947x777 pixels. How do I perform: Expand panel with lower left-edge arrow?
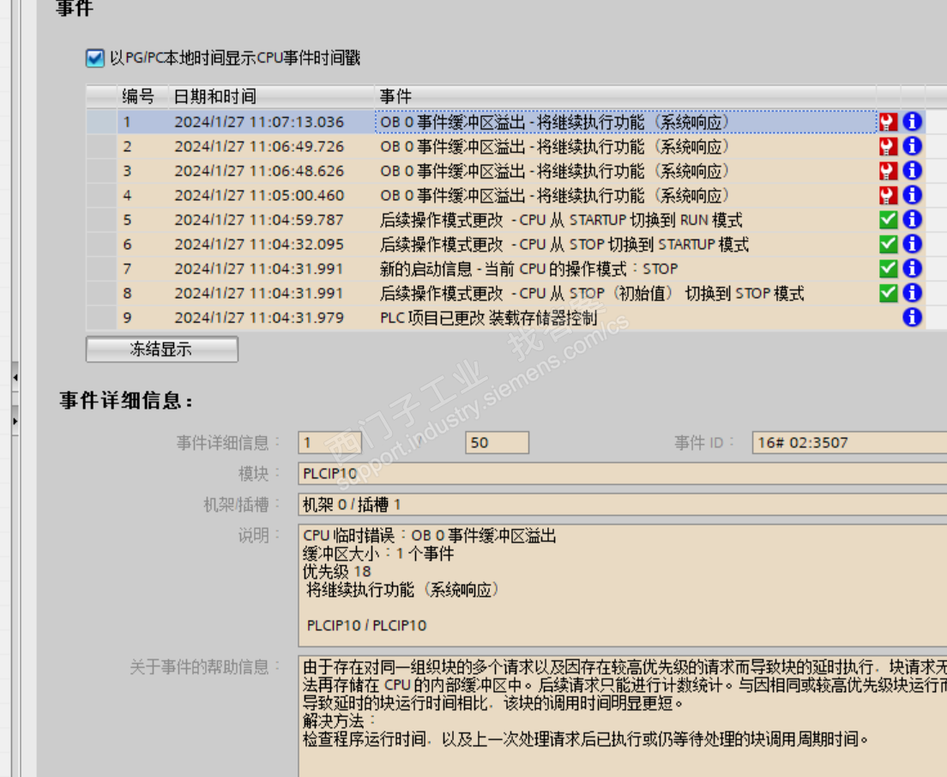(15, 420)
